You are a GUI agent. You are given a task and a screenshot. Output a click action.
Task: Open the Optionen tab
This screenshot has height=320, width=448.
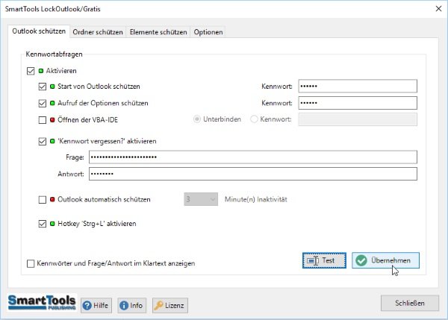pyautogui.click(x=208, y=32)
